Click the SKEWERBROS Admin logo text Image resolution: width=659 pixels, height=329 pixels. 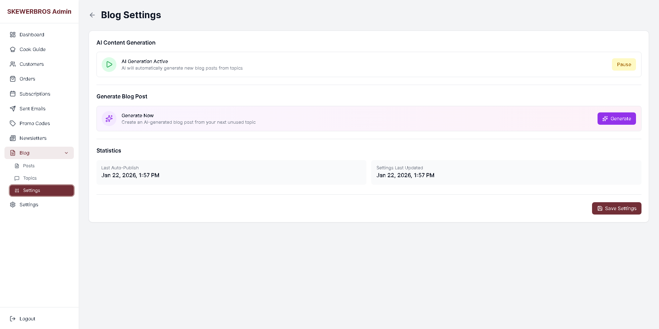coord(39,12)
